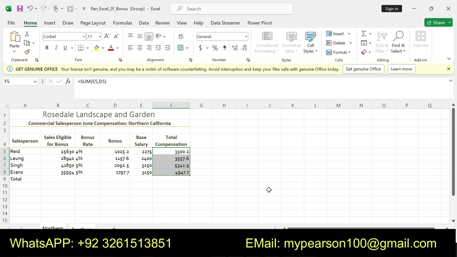Click the Learn more button
This screenshot has height=257, width=457.
[401, 69]
